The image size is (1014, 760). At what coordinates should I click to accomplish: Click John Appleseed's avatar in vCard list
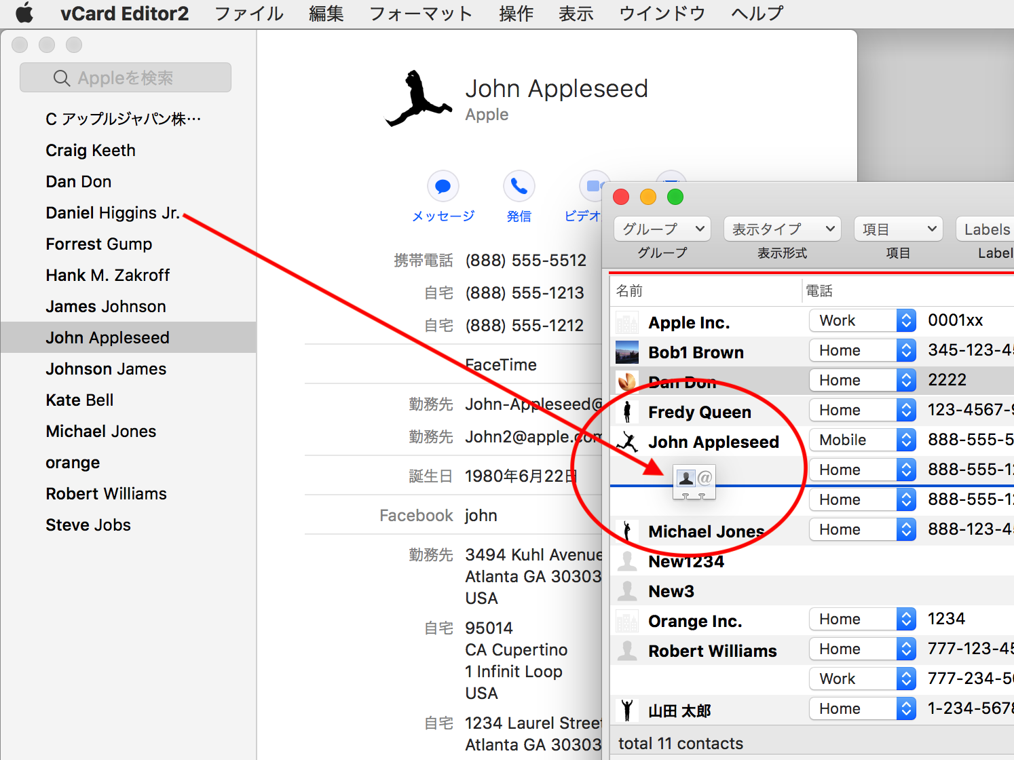[627, 442]
